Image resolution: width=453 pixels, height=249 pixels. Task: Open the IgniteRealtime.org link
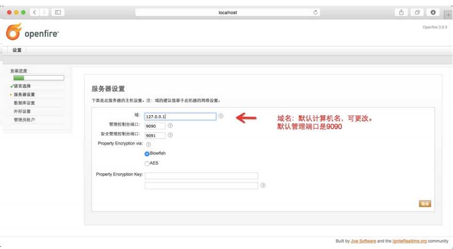pos(409,241)
